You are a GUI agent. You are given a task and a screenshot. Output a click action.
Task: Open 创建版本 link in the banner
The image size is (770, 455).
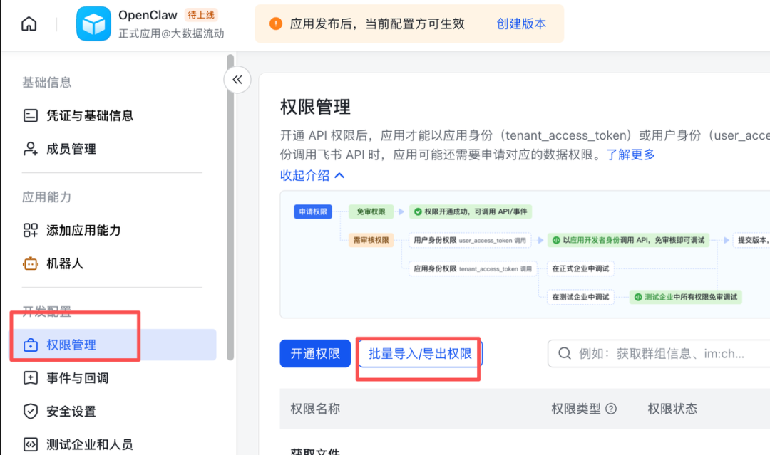click(521, 23)
